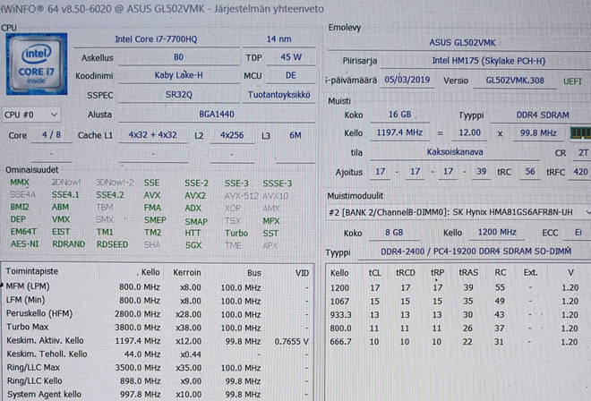This screenshot has height=401, width=591.
Task: Select the Askellus value B0
Action: tap(179, 57)
